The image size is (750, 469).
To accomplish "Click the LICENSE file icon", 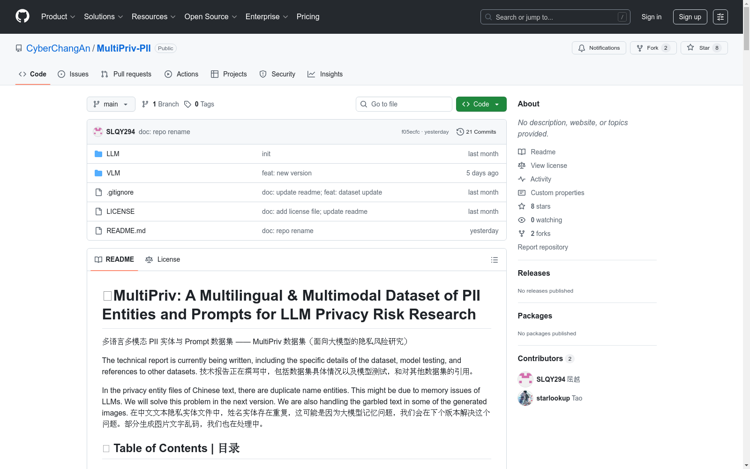I will (98, 212).
